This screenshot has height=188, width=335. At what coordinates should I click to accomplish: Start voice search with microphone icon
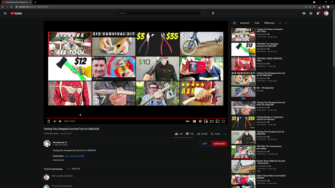213,13
